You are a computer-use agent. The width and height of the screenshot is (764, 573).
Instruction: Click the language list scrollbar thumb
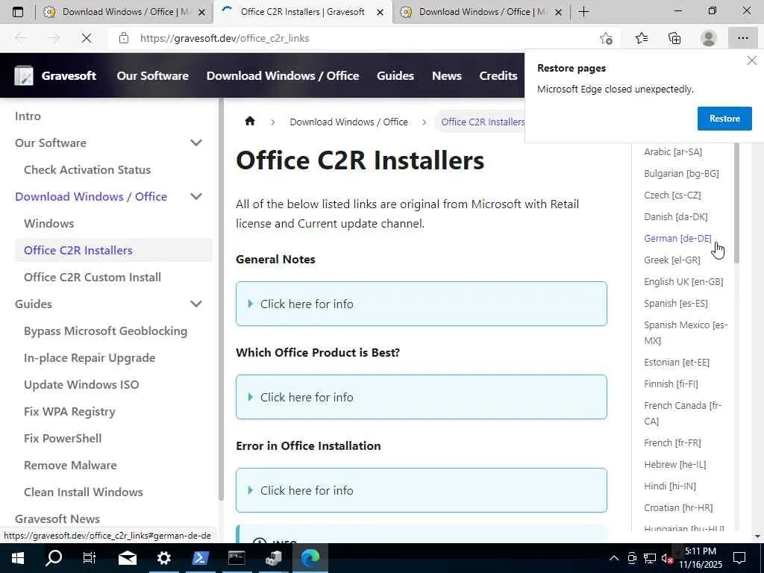coord(736,203)
